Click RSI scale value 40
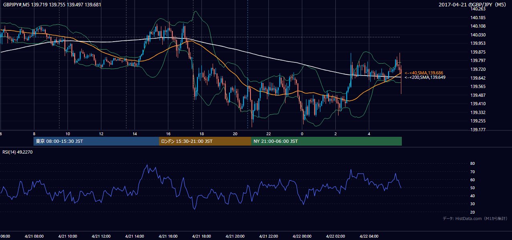The width and height of the screenshot is (512, 240). [472, 196]
